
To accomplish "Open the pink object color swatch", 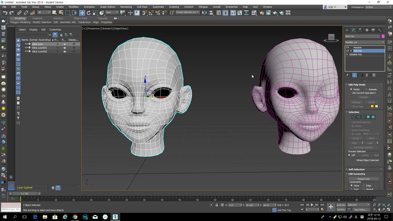I will click(x=383, y=36).
